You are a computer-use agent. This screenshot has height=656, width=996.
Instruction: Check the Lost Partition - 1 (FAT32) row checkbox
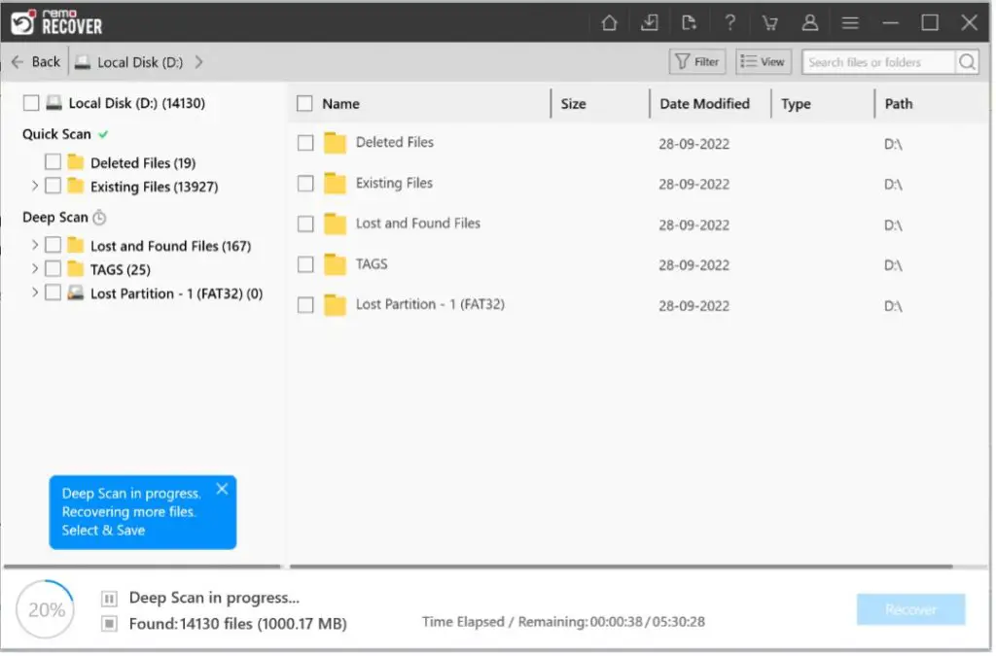click(x=306, y=306)
